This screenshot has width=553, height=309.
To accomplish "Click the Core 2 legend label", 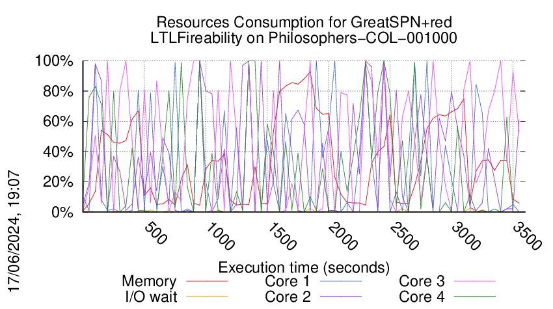I will point(288,297).
